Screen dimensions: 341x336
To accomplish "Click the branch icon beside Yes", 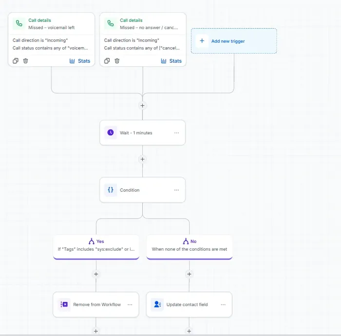I will click(92, 241).
